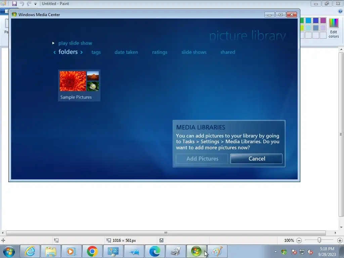
Task: Open the Sample Pictures folder thumbnail
Action: tap(79, 86)
